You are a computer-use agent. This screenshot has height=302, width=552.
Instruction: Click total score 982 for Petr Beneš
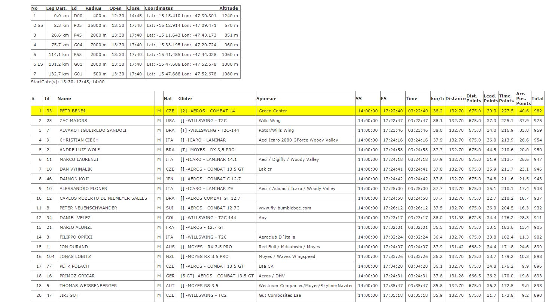(537, 111)
